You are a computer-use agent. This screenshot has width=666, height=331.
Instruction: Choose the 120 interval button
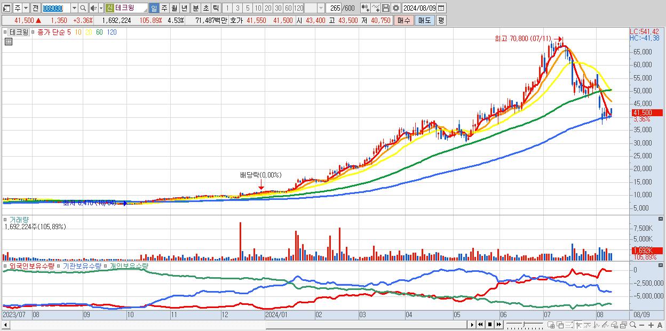click(298, 8)
